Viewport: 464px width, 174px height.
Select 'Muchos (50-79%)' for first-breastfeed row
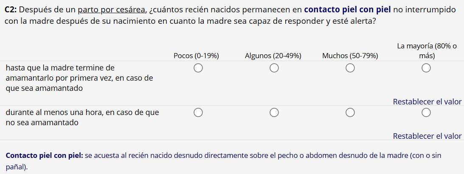(350, 68)
